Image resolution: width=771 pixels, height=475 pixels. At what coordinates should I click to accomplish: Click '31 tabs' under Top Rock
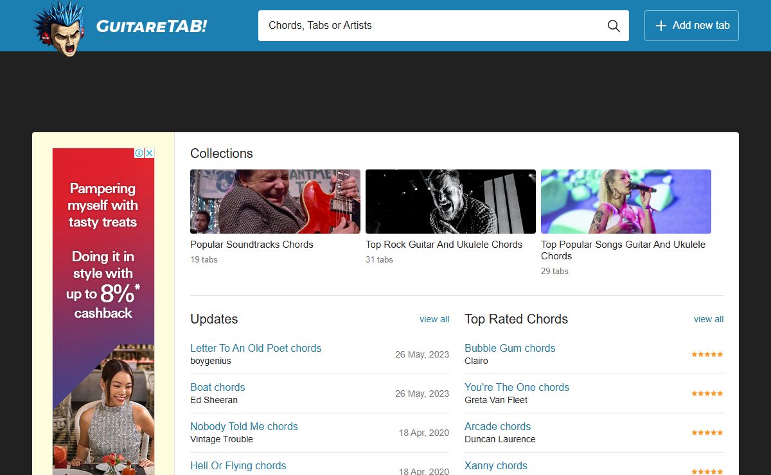tap(379, 260)
